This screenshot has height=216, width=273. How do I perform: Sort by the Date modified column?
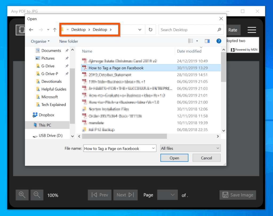pos(189,51)
